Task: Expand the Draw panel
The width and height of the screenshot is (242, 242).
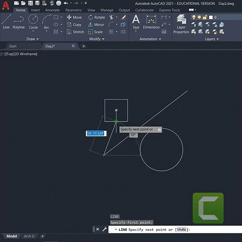Action: click(x=33, y=39)
